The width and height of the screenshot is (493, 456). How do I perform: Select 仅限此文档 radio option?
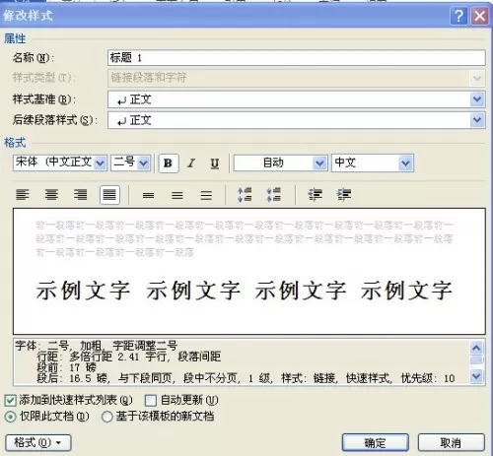point(11,417)
